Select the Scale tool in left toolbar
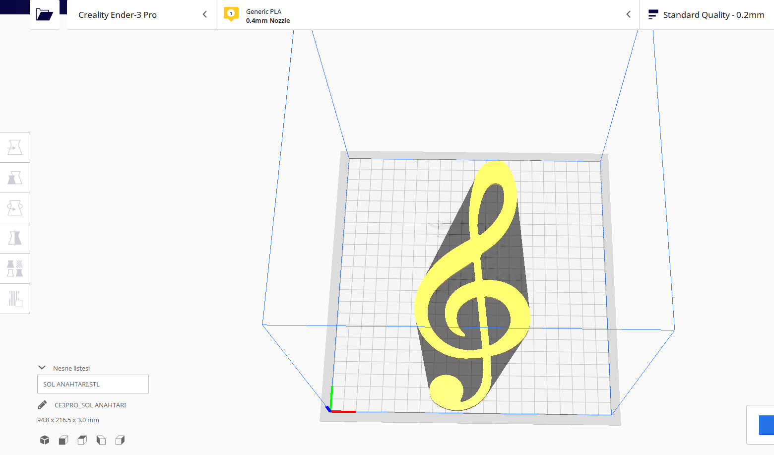Screen dimensions: 774x455 coord(15,178)
